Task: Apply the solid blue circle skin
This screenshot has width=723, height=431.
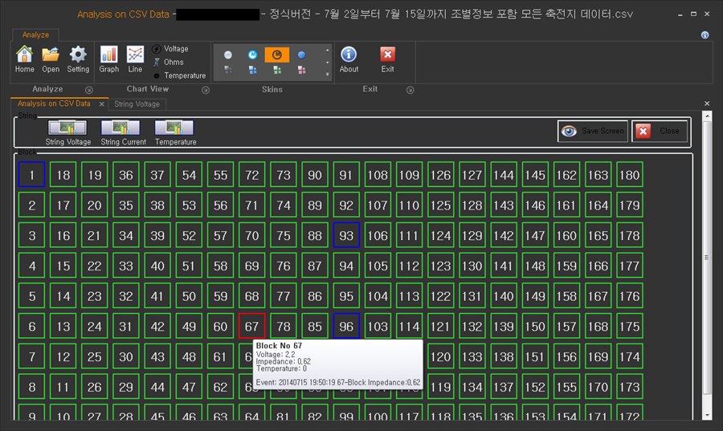Action: click(x=301, y=55)
